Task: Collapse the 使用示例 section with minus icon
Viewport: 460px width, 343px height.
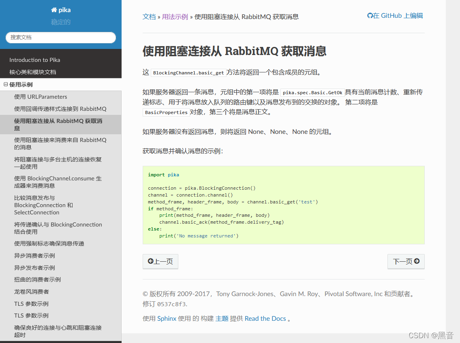Action: 6,85
